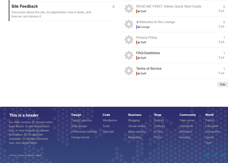Open Blog design link
The width and height of the screenshot is (228, 163).
79,126
